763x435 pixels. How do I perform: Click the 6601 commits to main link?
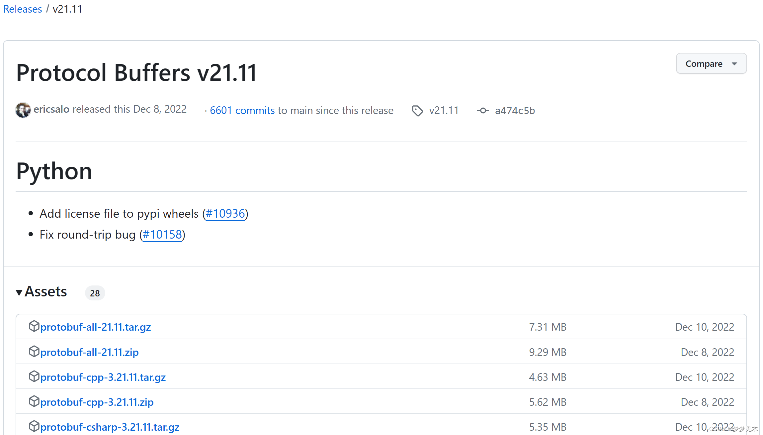[x=242, y=110]
